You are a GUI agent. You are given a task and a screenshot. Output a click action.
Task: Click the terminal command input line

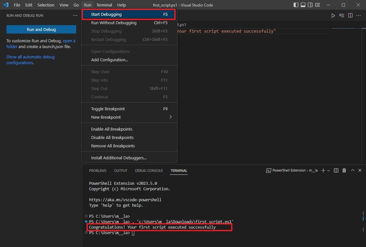[133, 232]
